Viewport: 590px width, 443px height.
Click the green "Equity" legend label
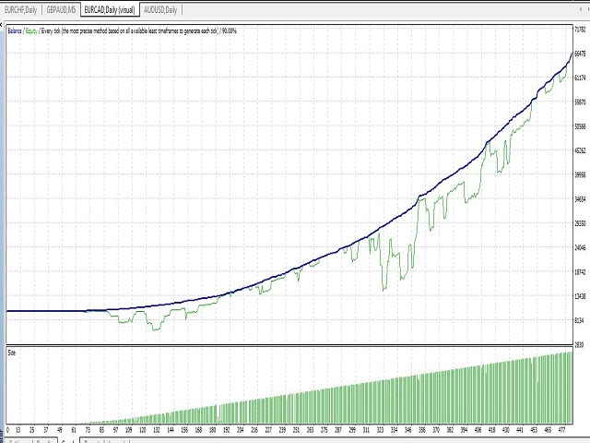pyautogui.click(x=32, y=30)
